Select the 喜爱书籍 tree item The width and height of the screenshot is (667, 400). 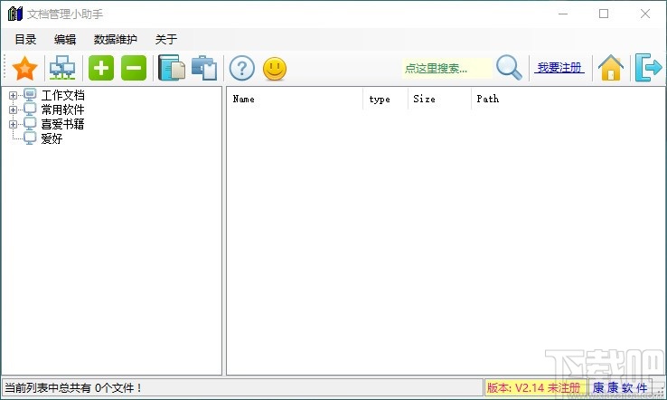click(62, 124)
